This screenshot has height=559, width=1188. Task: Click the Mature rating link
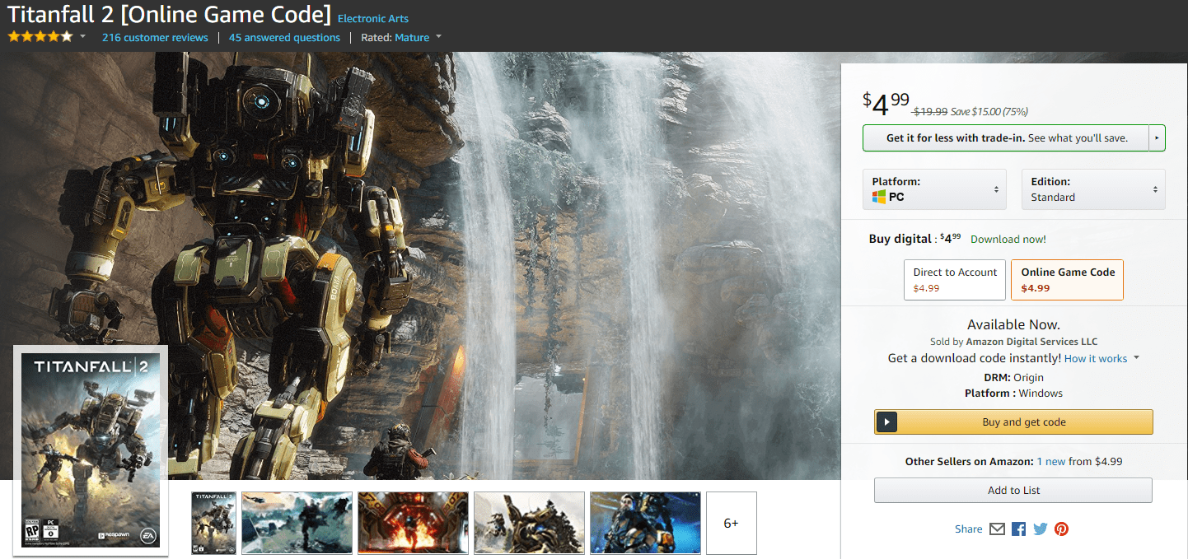pyautogui.click(x=412, y=37)
